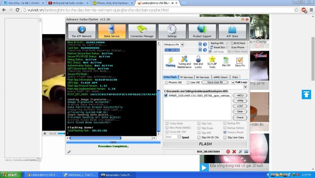Screen dimensions: 315x178
Task: Click the Reset Box button
Action: 217,47
